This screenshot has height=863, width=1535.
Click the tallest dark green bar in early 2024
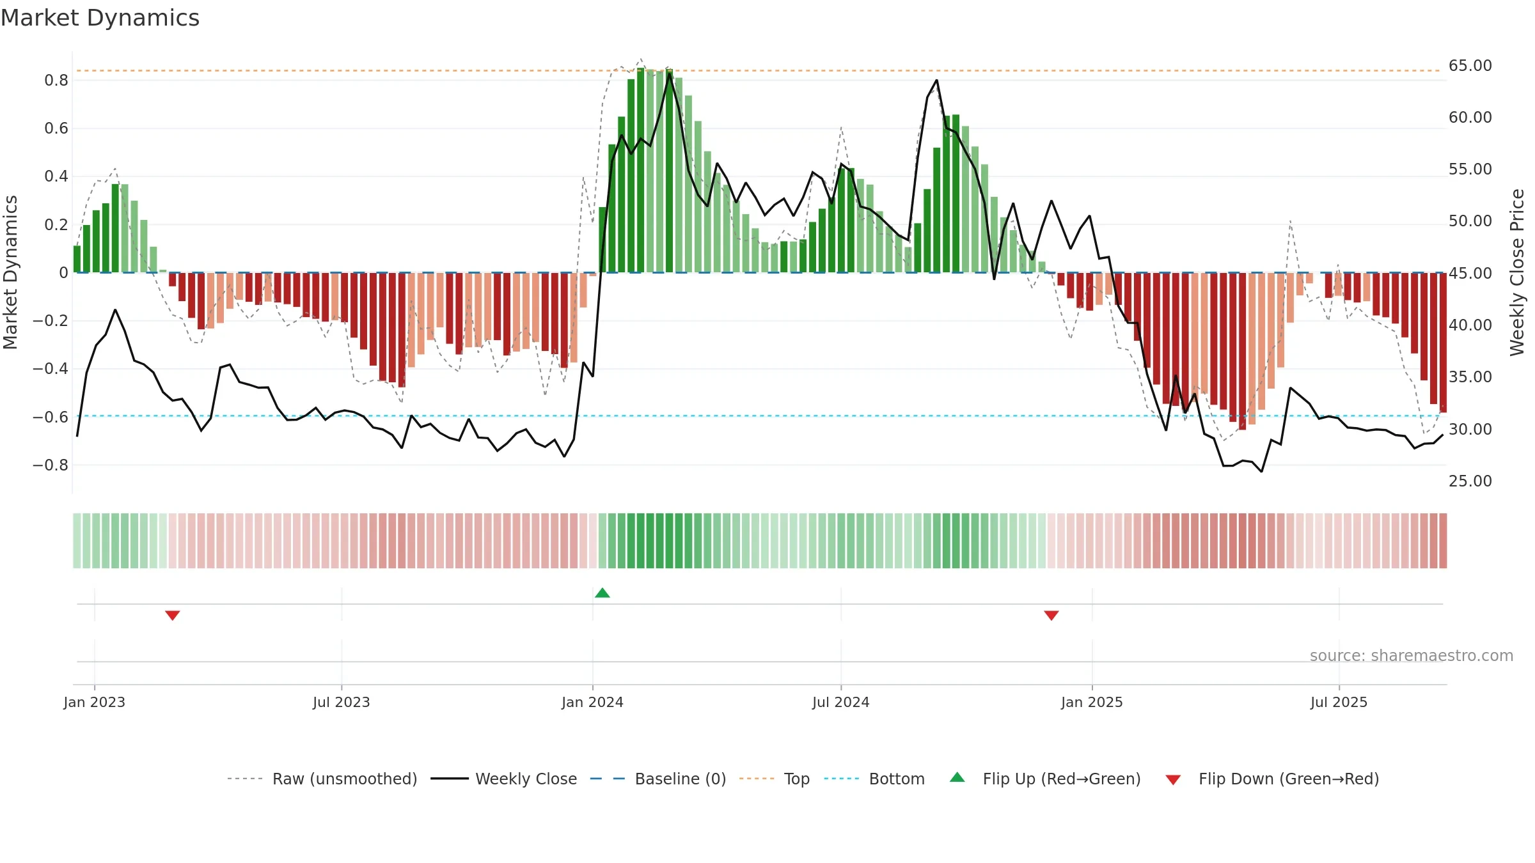coord(641,170)
